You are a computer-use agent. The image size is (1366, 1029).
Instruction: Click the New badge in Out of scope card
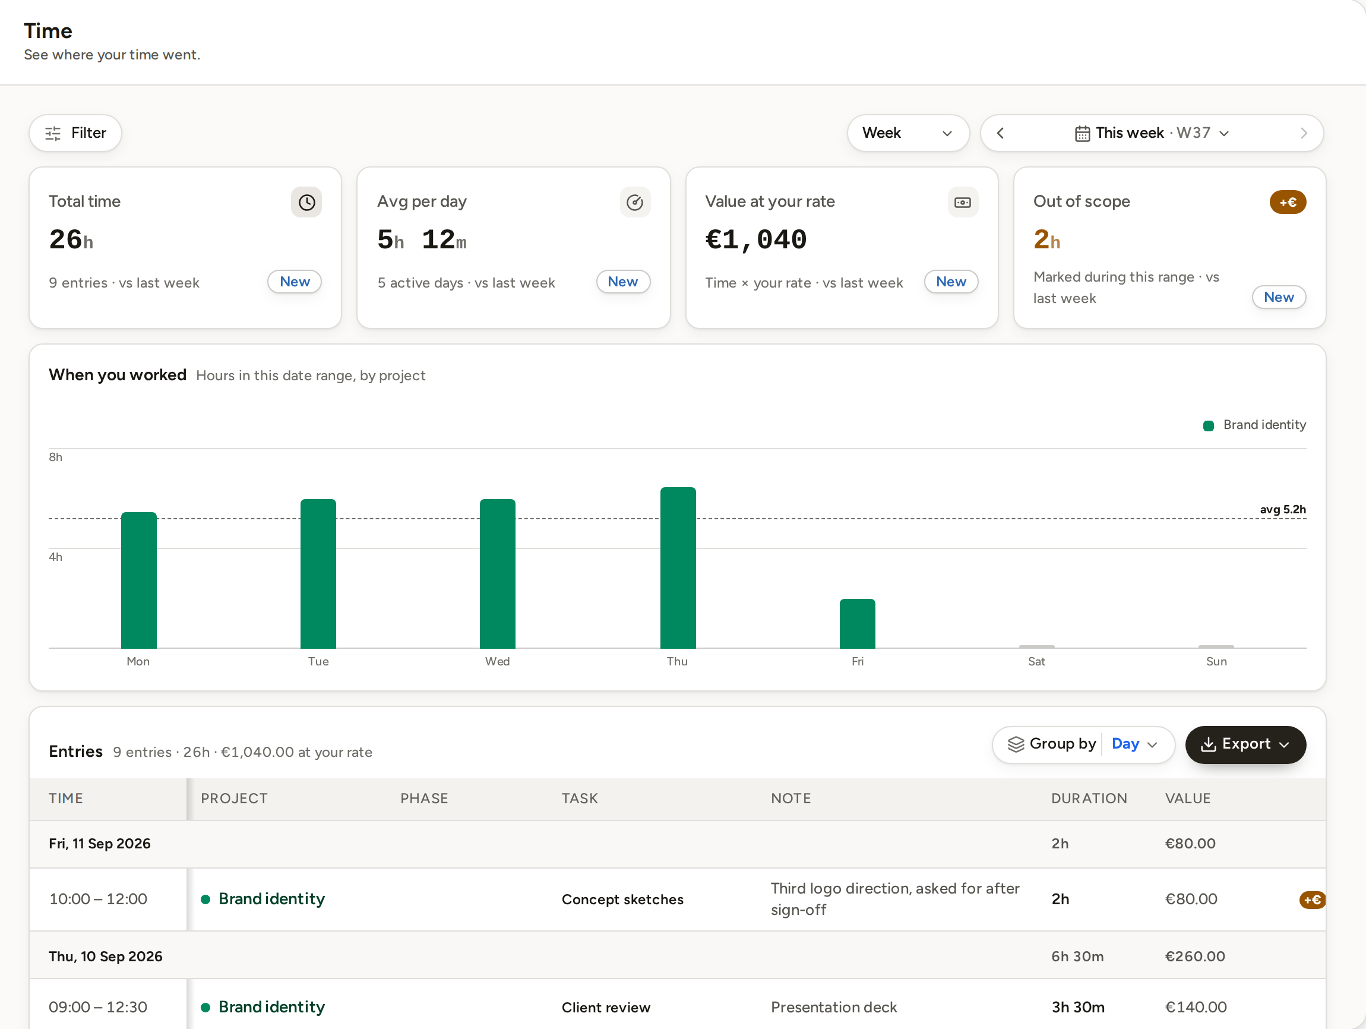tap(1279, 297)
